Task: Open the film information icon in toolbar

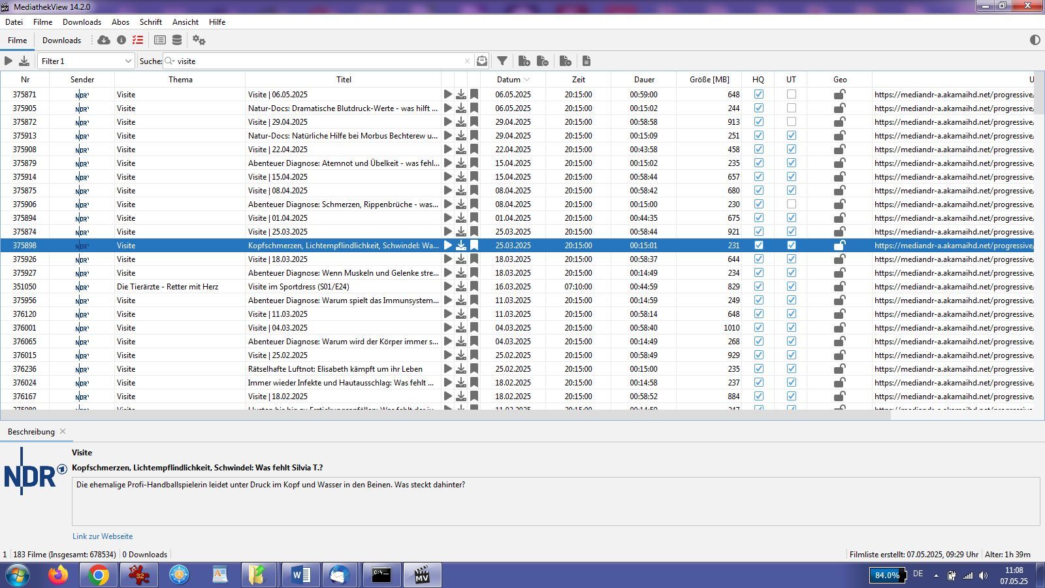Action: coord(121,40)
